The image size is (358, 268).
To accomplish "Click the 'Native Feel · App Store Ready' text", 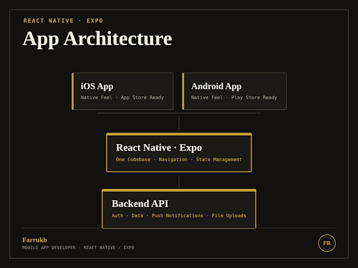I will 122,98.
